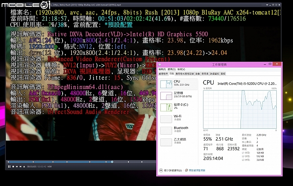This screenshot has width=293, height=186.
Task: Open the 開機 startup tab
Action: tap(198, 74)
